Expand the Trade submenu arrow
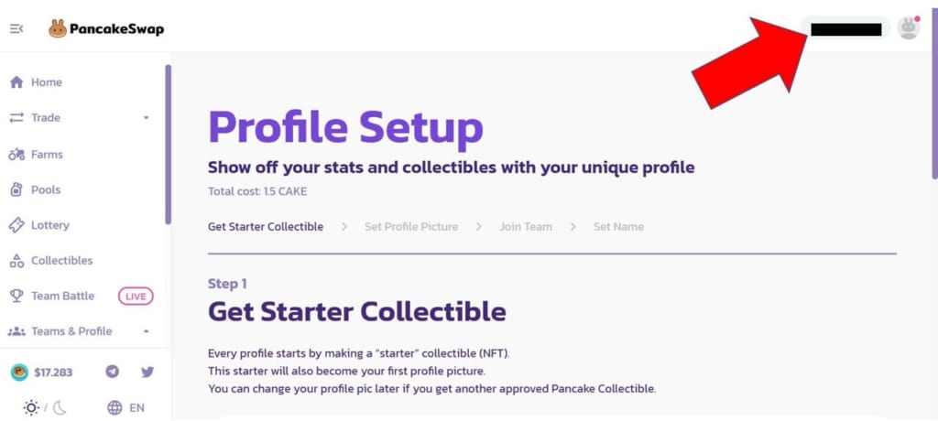Viewport: 938px width, 421px height. click(x=146, y=118)
